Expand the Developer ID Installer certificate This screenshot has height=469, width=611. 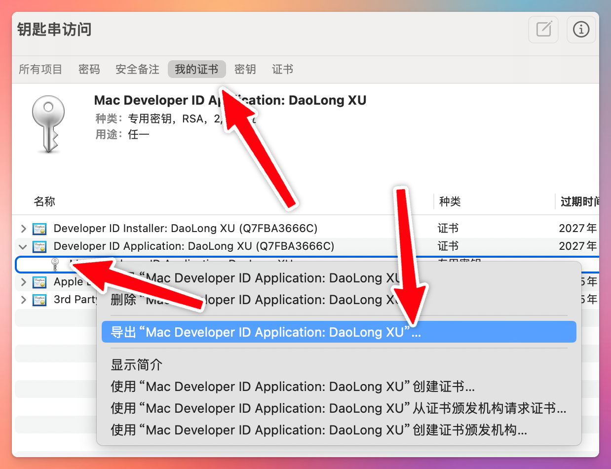click(x=23, y=229)
